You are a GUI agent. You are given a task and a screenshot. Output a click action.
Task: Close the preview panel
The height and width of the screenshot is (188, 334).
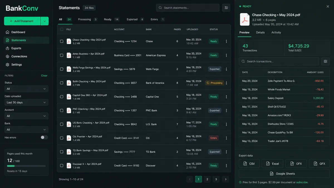point(328,6)
